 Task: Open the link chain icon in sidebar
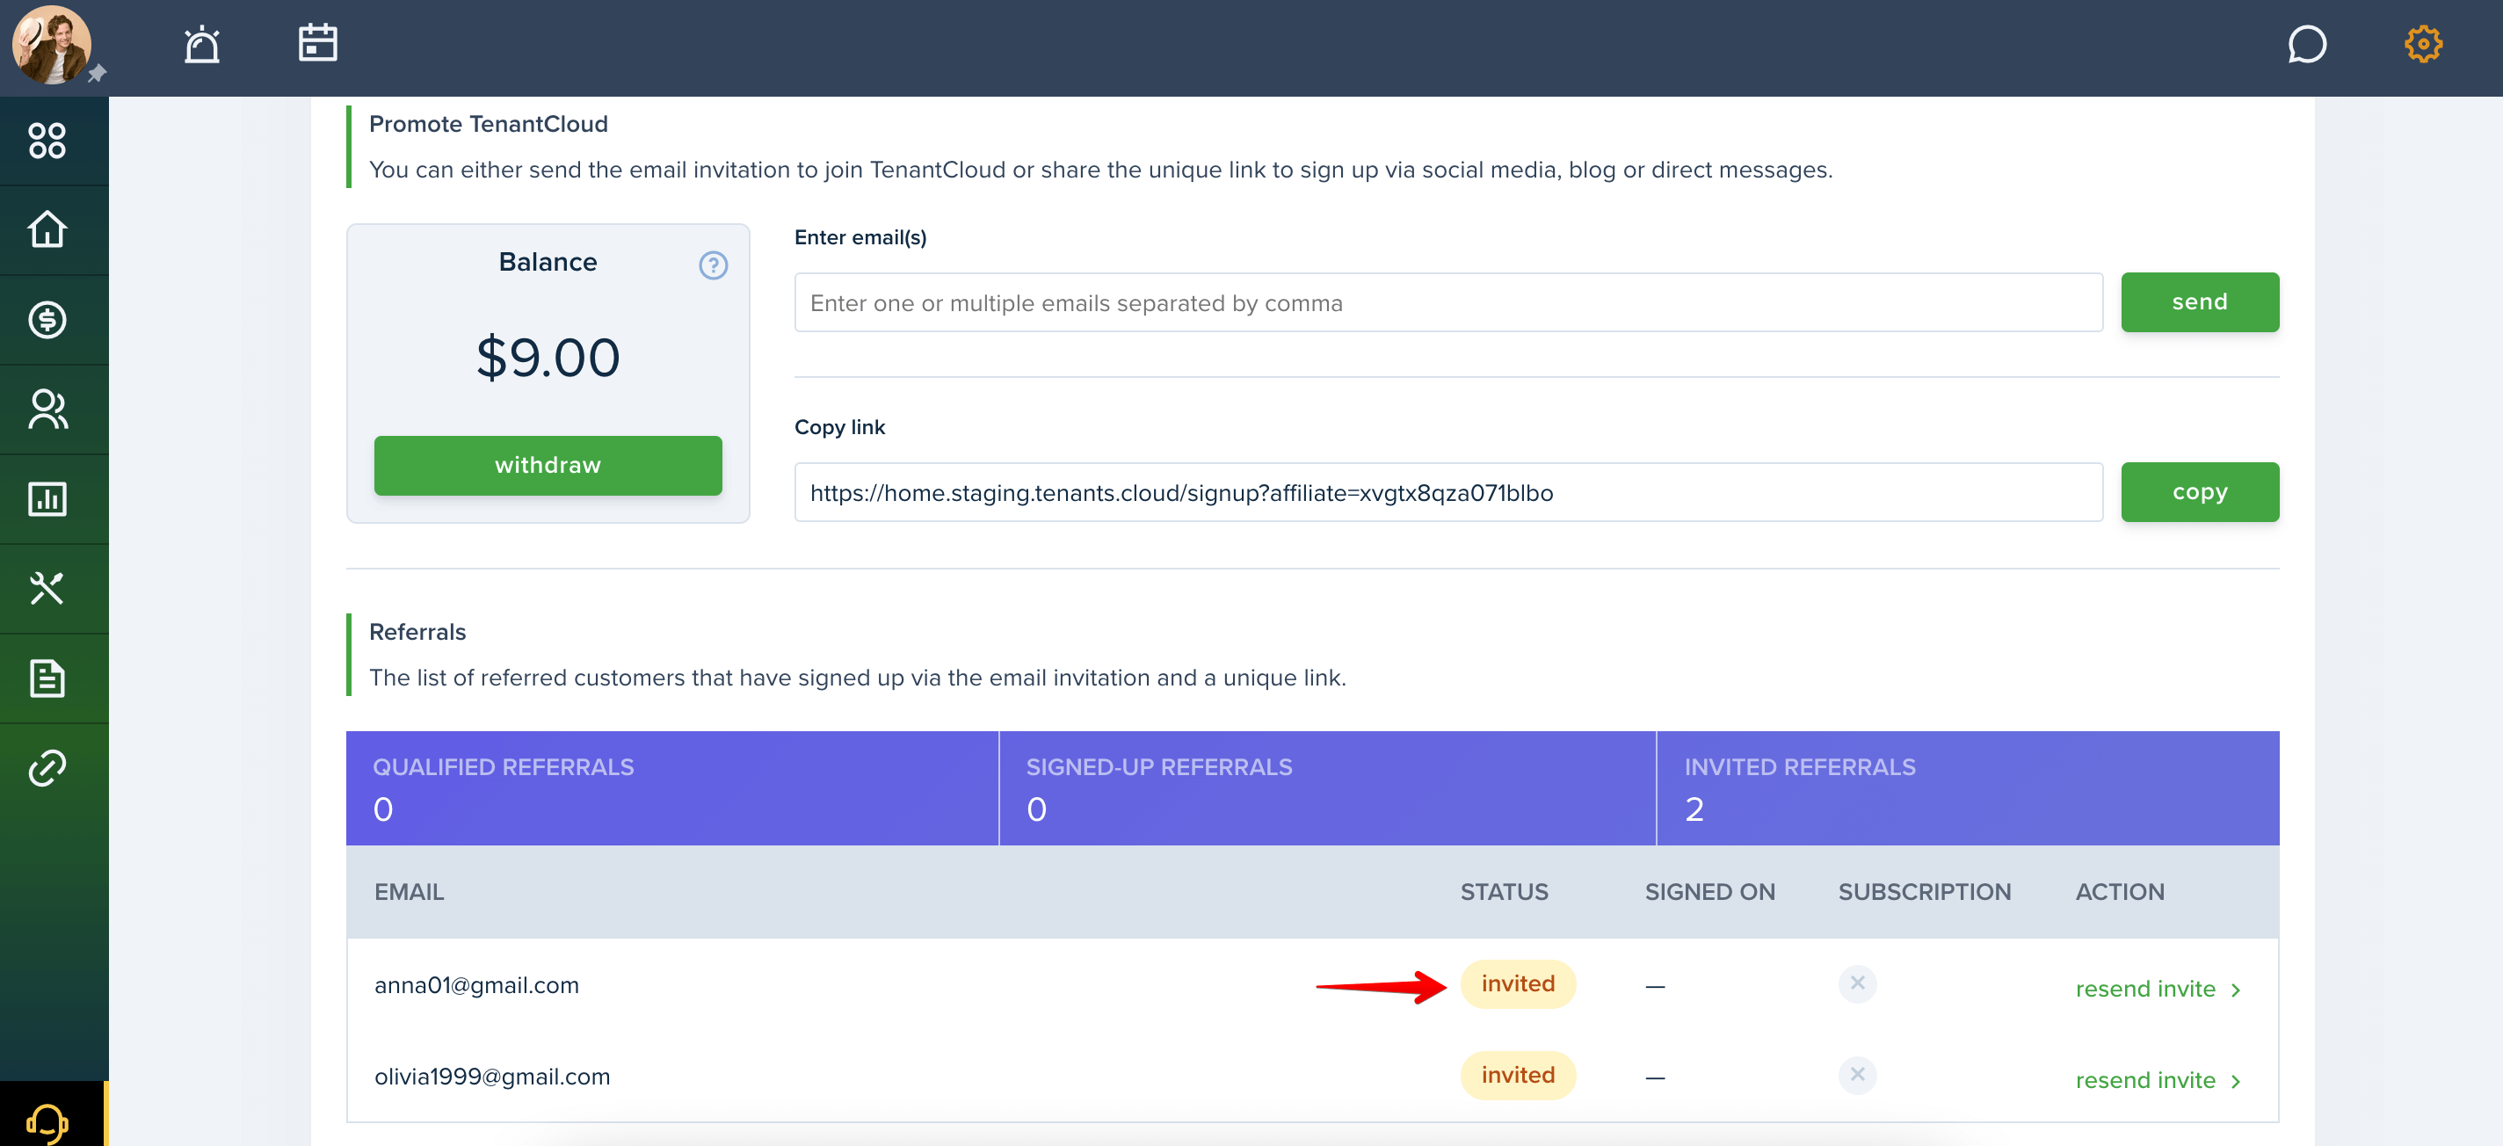(x=47, y=768)
